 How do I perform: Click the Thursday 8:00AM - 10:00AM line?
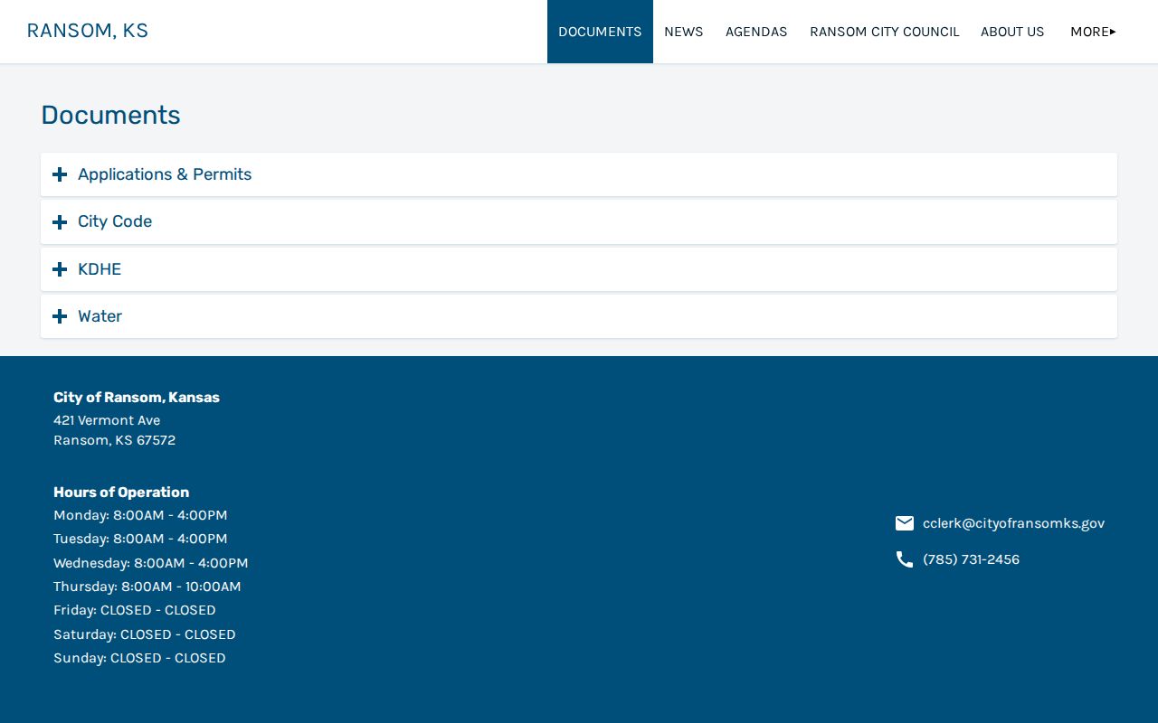click(x=147, y=587)
